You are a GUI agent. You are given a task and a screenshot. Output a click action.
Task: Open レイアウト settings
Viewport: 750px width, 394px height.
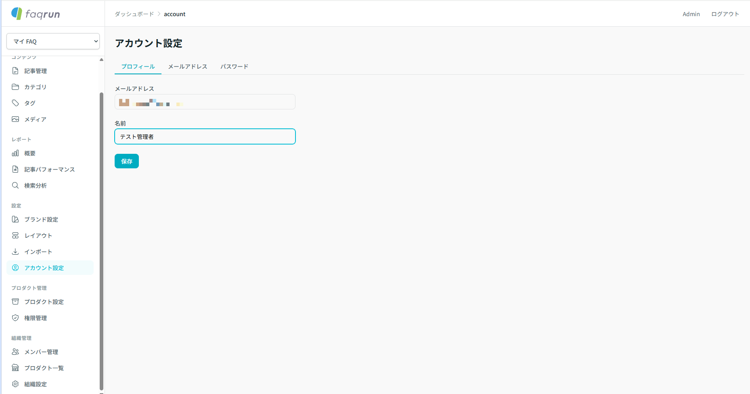[x=50, y=235]
